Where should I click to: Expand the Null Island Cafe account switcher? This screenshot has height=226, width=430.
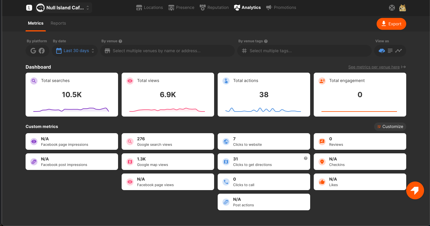point(64,8)
